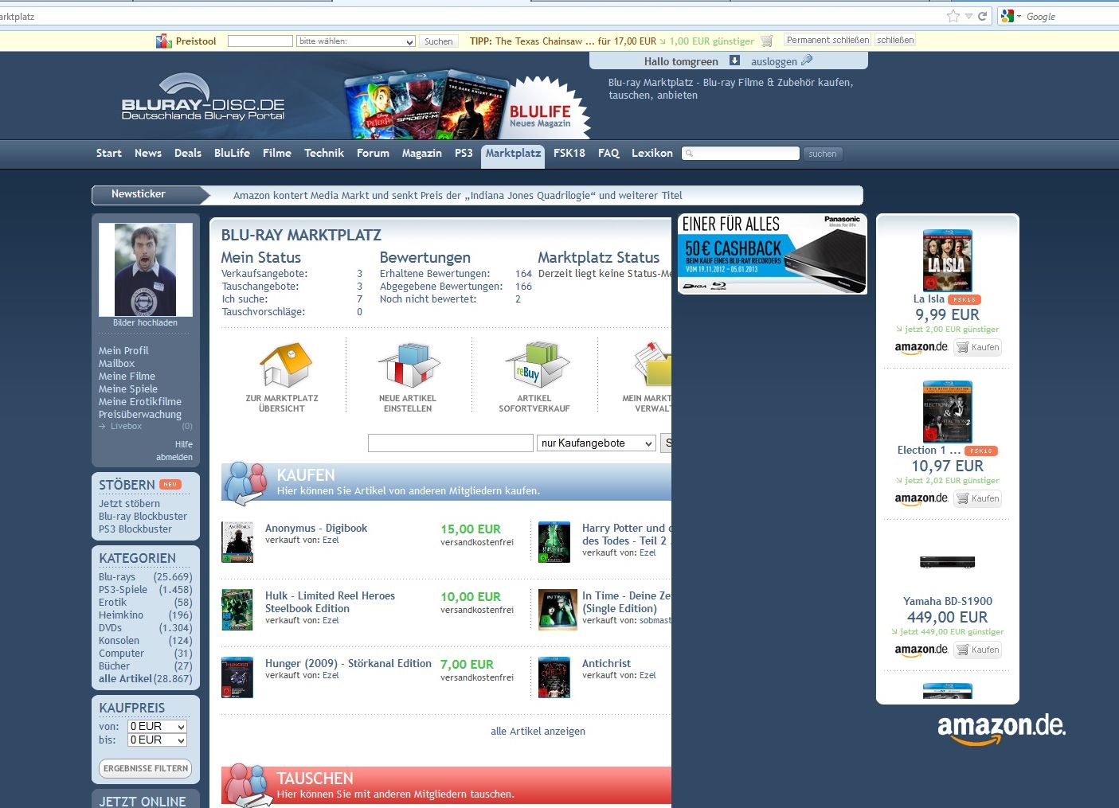Open the Blu-rays category link
Screen dimensions: 1119x808
pyautogui.click(x=117, y=577)
